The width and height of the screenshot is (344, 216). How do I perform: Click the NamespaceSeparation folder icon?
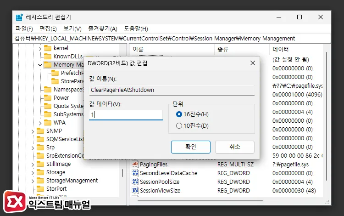[48, 90]
